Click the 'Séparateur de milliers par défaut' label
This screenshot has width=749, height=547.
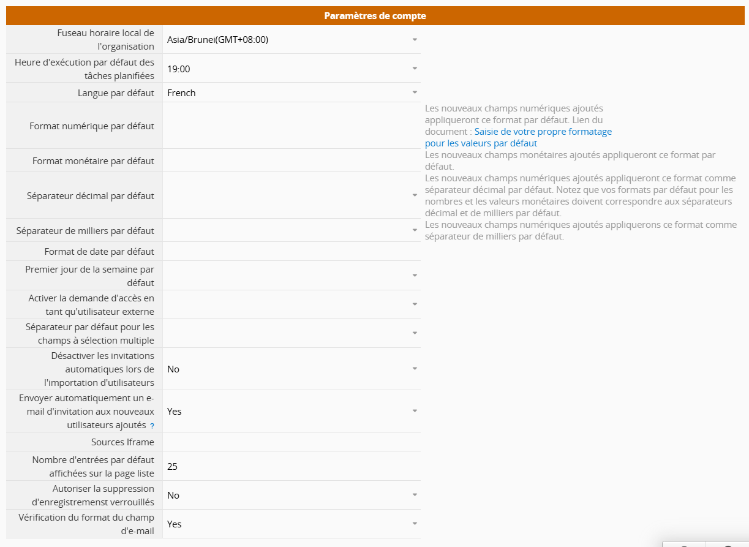tap(85, 231)
